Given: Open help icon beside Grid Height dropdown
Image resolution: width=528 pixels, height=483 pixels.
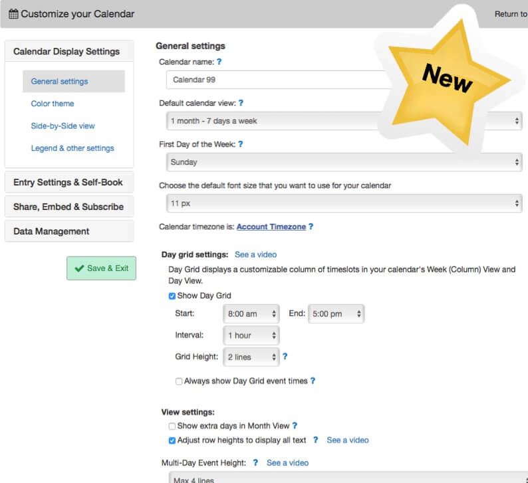Looking at the screenshot, I should click(x=285, y=356).
